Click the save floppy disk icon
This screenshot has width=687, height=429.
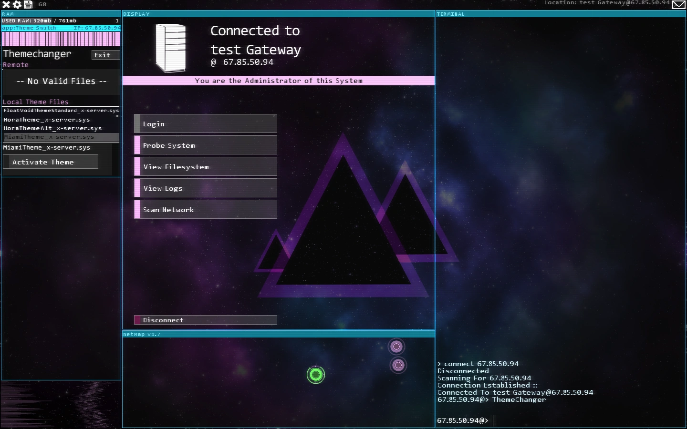[x=28, y=4]
